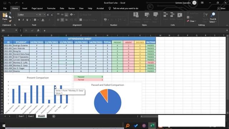Apply Fill Color bucket icon
The image size is (229, 129).
(43, 20)
